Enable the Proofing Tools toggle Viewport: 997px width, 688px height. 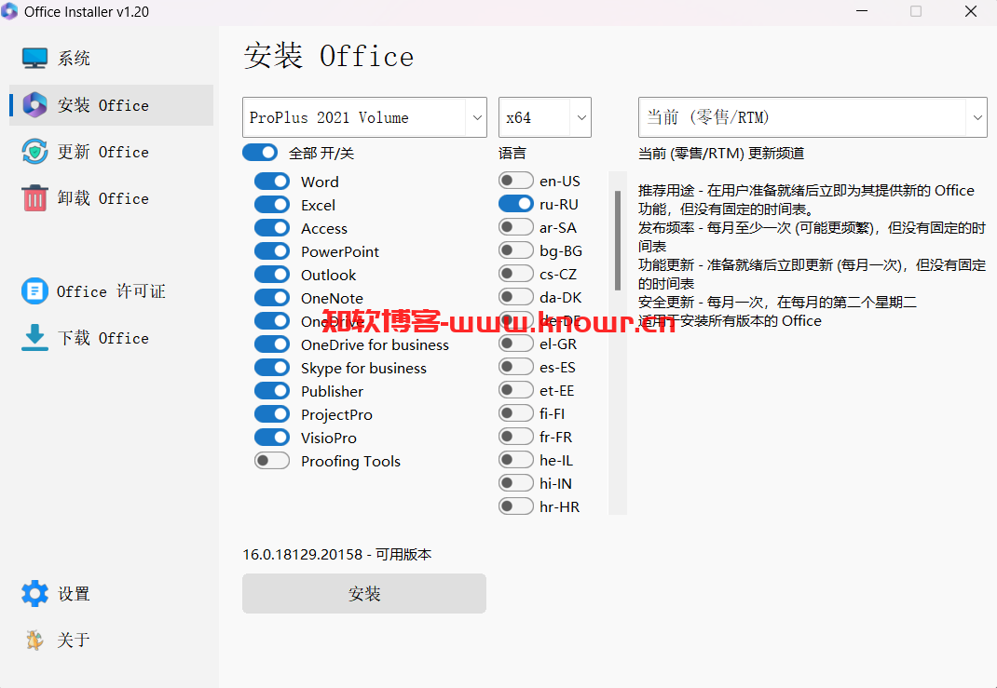(272, 461)
